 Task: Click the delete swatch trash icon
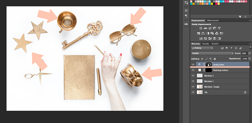(245, 16)
